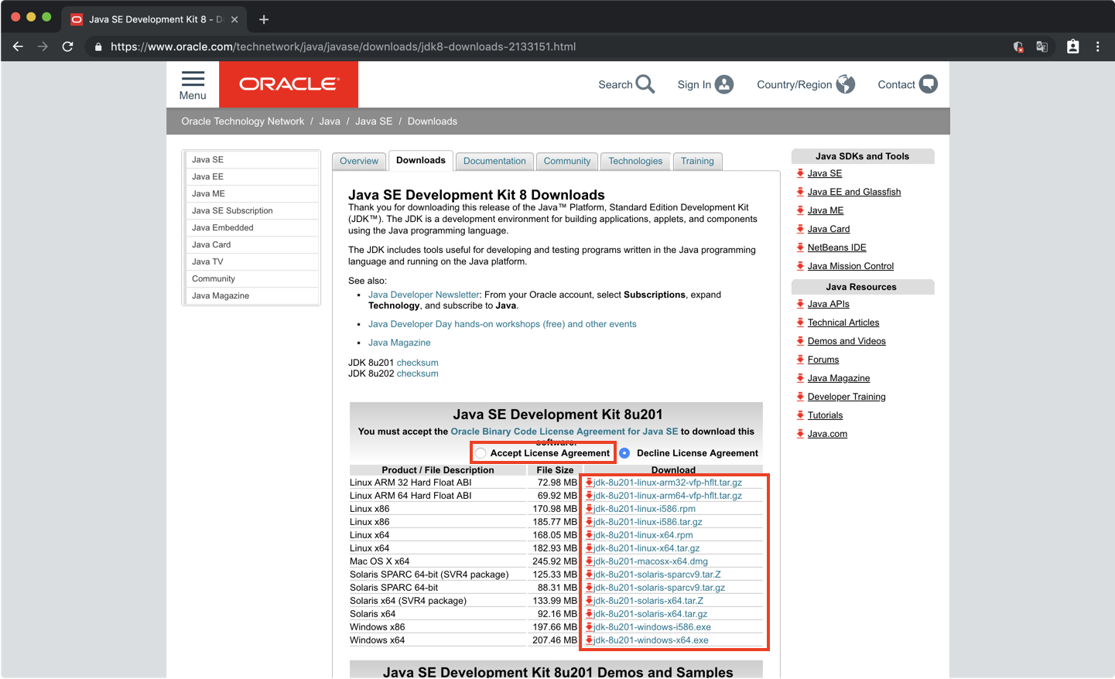Open Java.com link
The width and height of the screenshot is (1115, 679).
click(827, 434)
